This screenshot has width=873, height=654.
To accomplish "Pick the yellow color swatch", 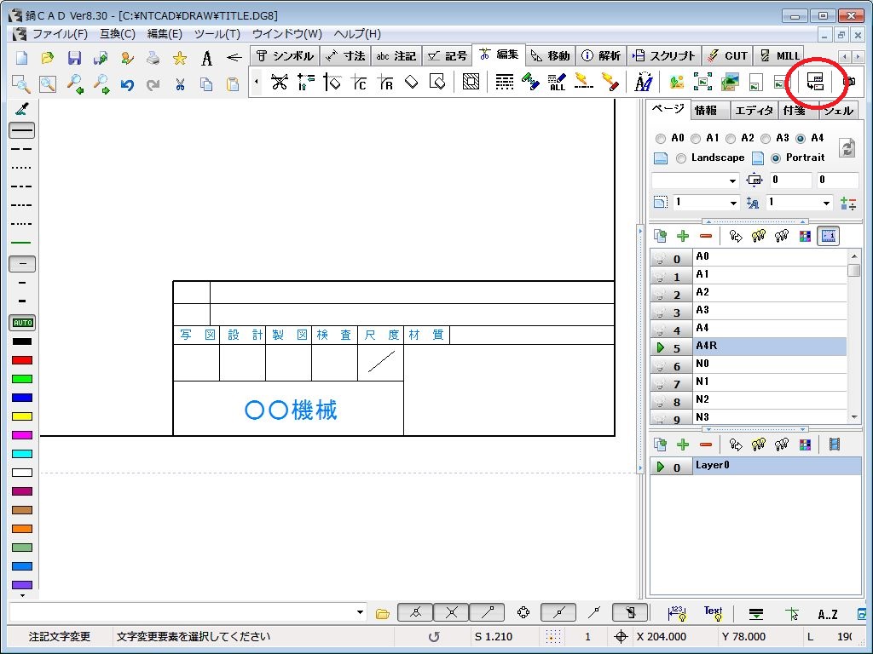I will (22, 416).
